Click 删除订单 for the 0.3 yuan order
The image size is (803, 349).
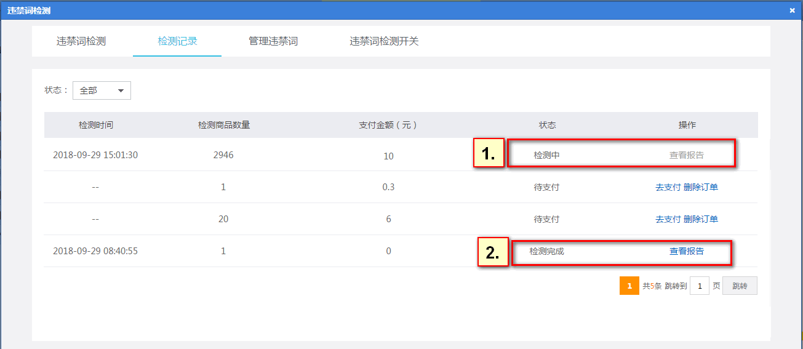pyautogui.click(x=701, y=187)
